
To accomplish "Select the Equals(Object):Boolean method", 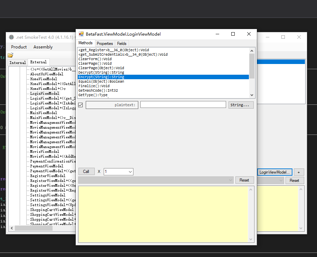I will pyautogui.click(x=164, y=81).
